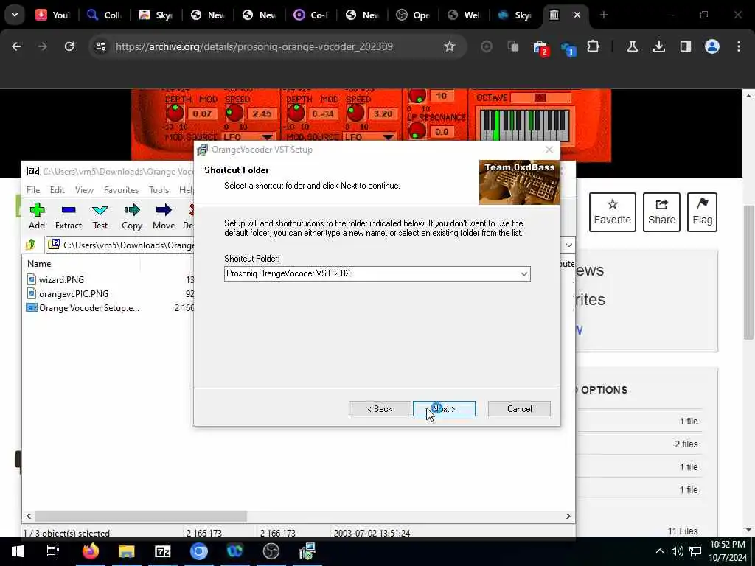
Task: Click the 7-Zip scroll right arrow
Action: 568,516
